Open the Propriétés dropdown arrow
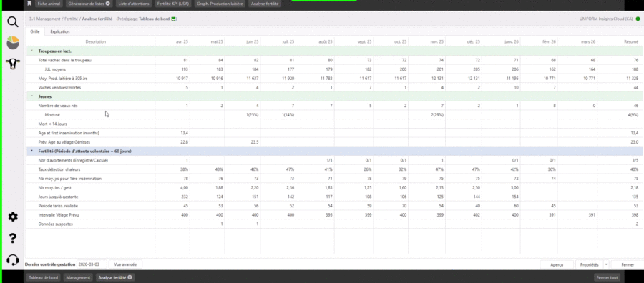The width and height of the screenshot is (644, 283). click(x=605, y=264)
